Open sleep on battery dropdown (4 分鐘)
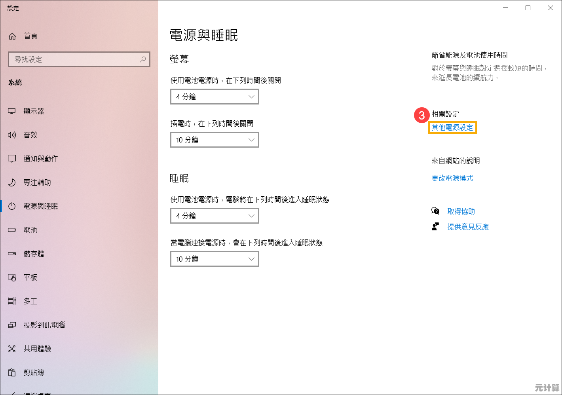 pos(215,216)
